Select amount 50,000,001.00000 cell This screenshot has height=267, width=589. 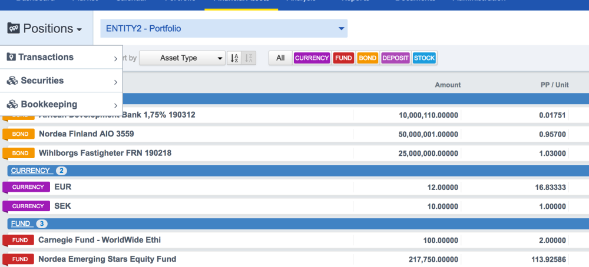(428, 135)
